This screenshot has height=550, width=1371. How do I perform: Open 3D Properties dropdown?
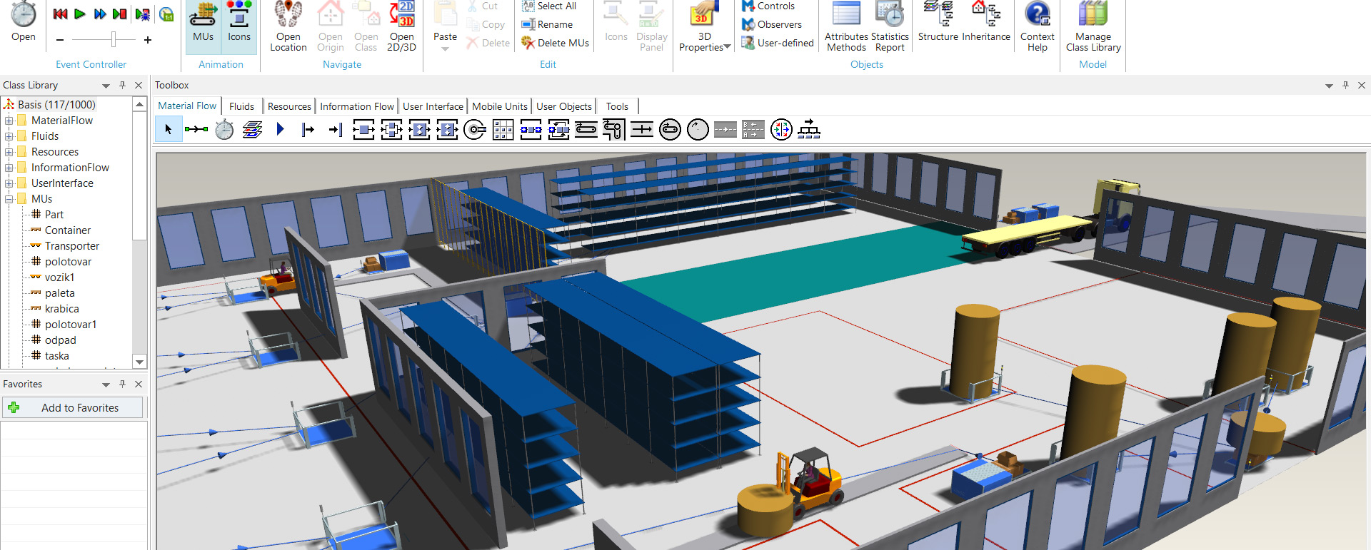(x=727, y=47)
